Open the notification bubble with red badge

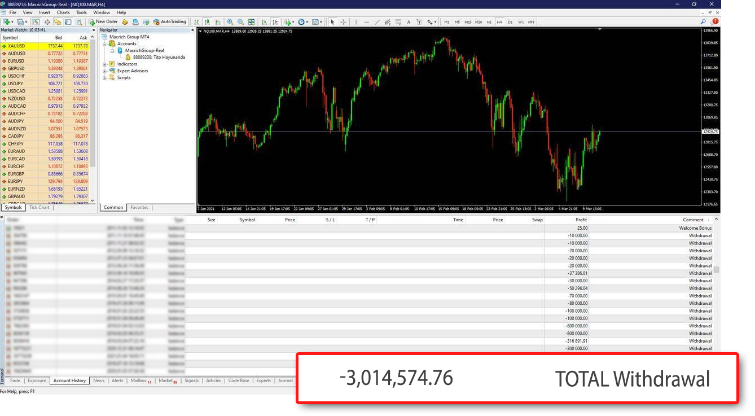tap(714, 21)
